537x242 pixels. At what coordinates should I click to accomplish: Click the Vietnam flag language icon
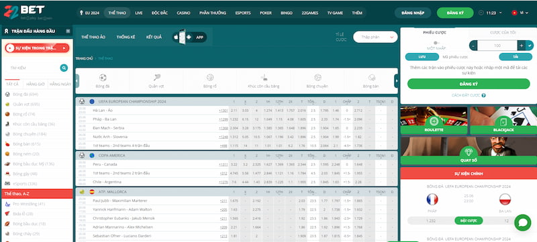pos(514,13)
